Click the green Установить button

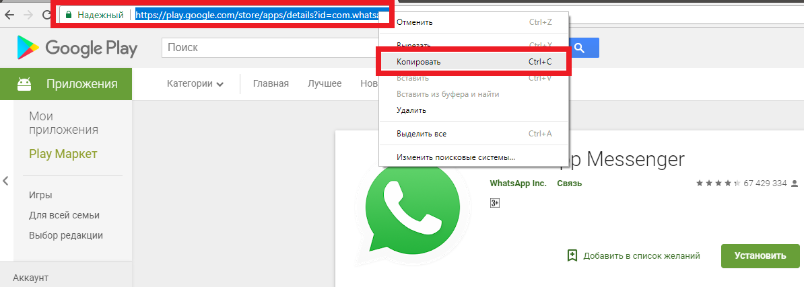pyautogui.click(x=760, y=256)
